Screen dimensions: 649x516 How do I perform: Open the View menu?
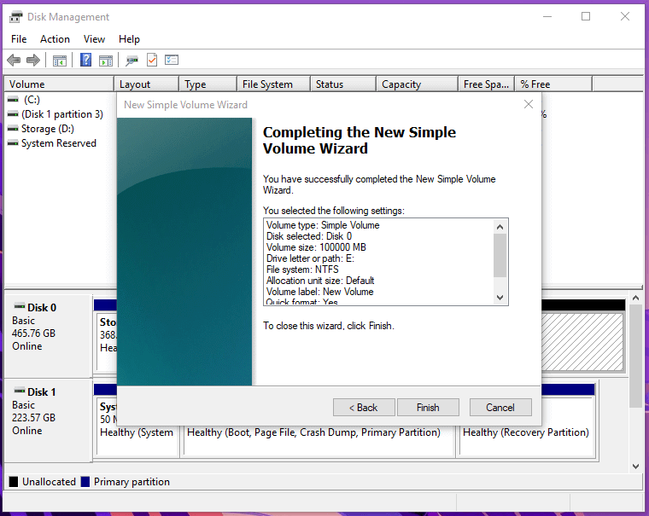[94, 39]
